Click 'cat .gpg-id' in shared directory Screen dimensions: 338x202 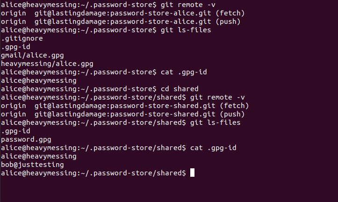213,148
